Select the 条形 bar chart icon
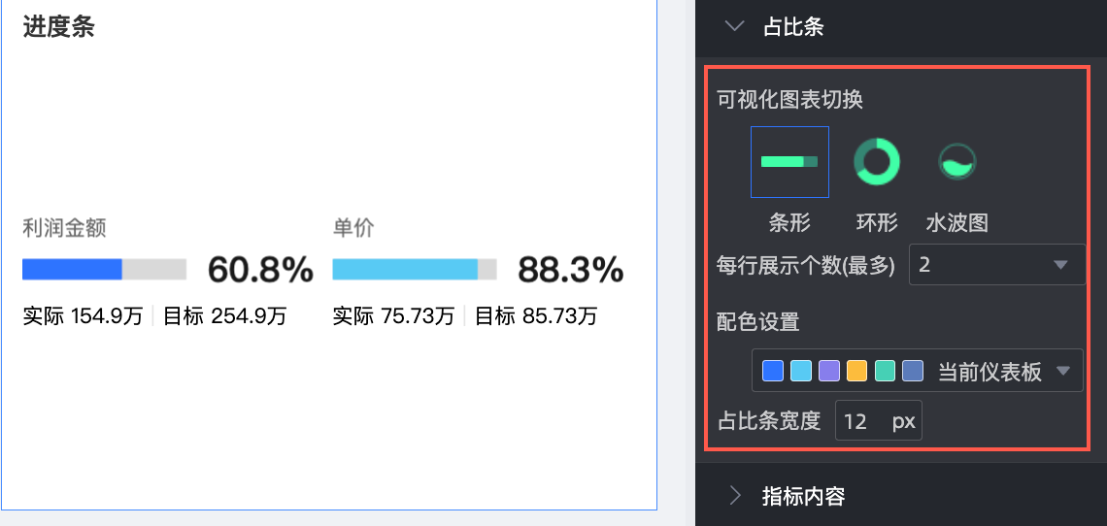The width and height of the screenshot is (1107, 526). tap(789, 162)
